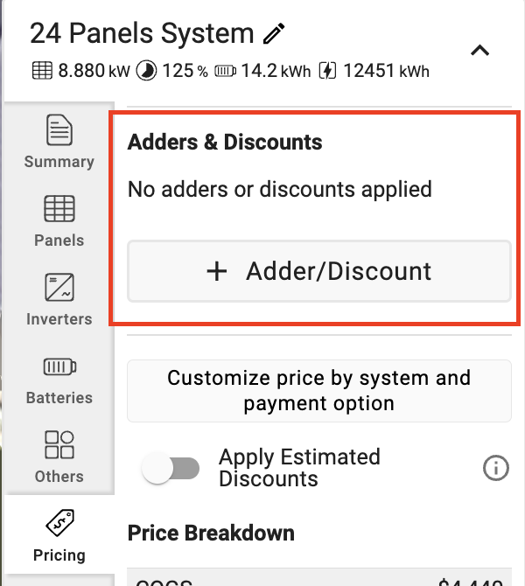
Task: Click the Price Breakdown heading
Action: (x=211, y=533)
